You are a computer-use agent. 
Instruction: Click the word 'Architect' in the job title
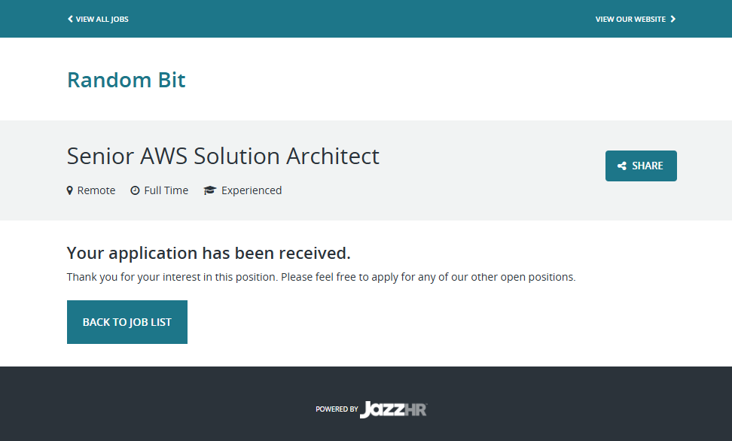click(x=333, y=156)
